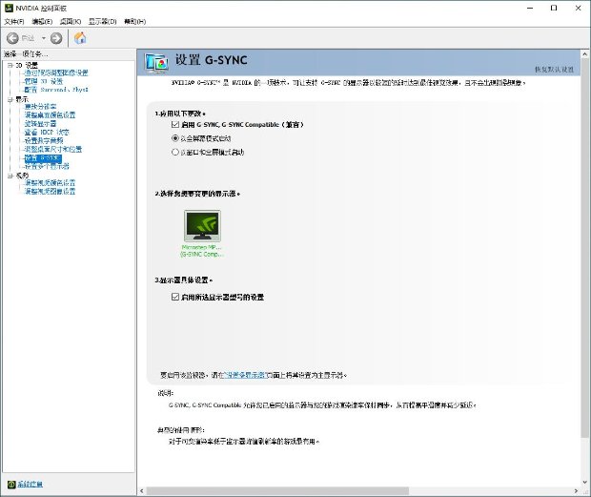Select highlighted 设置 G-SYNC tree item
Image resolution: width=591 pixels, height=497 pixels.
(x=43, y=158)
